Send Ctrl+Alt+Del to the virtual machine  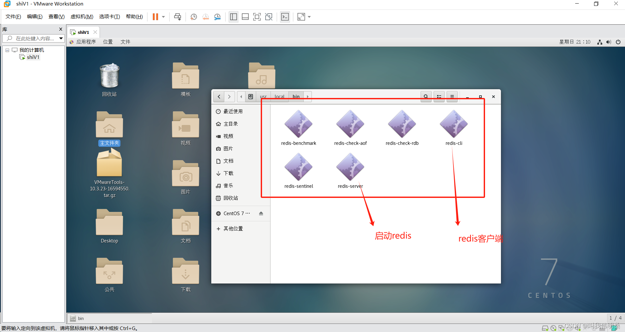coord(177,17)
